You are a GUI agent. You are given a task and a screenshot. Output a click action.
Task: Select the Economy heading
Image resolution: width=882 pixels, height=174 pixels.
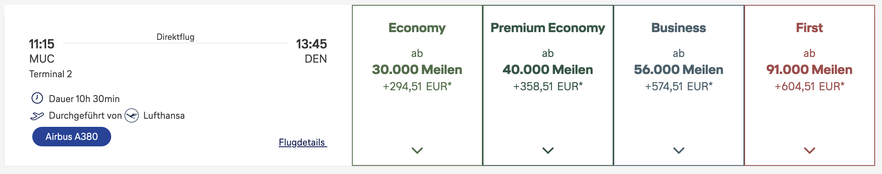(417, 28)
